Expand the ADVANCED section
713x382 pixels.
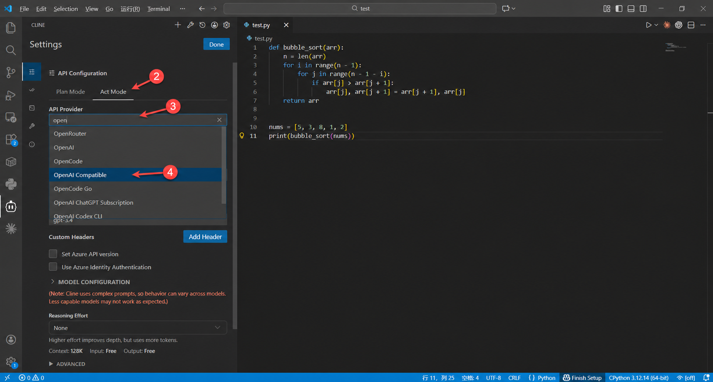(67, 364)
